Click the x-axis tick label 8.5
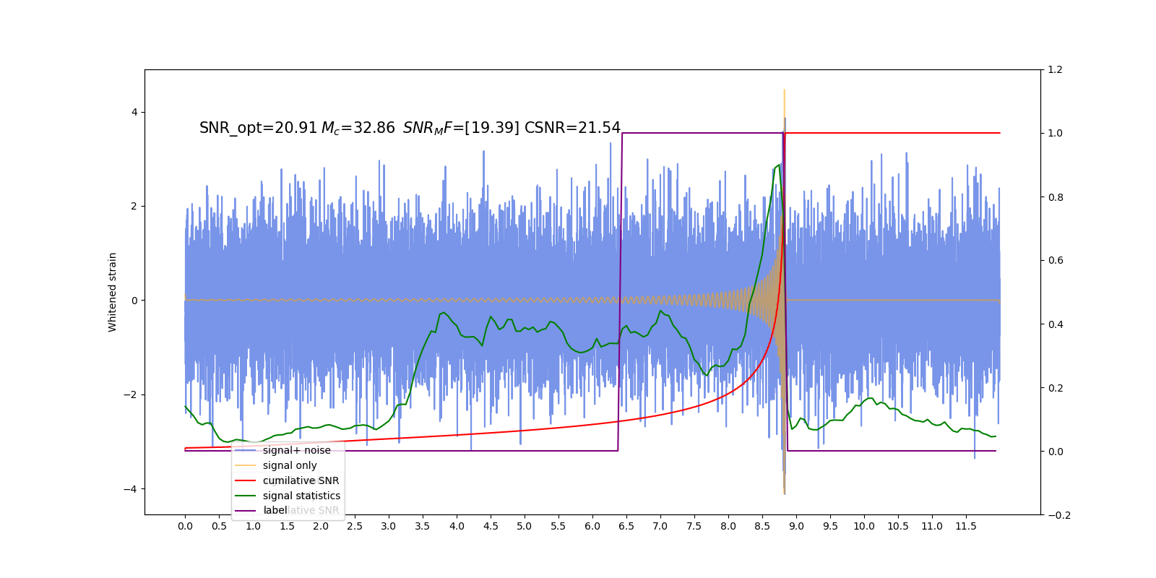 [x=762, y=527]
